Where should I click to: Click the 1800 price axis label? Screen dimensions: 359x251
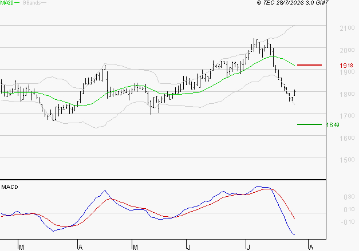click(347, 94)
